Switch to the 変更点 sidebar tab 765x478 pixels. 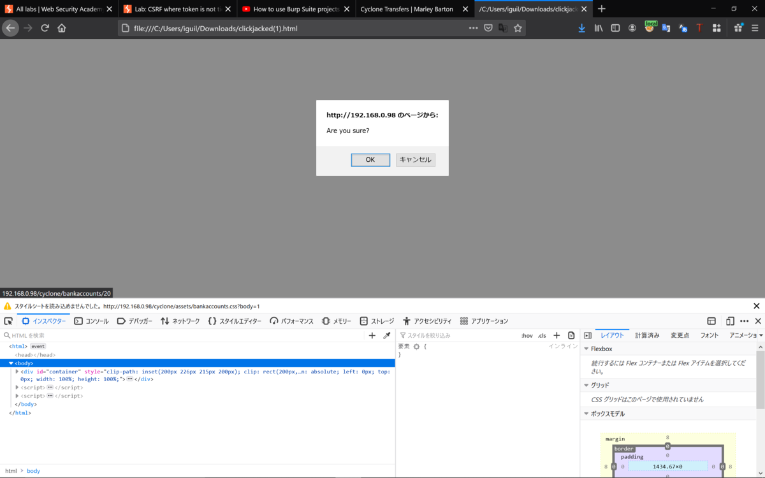(680, 335)
